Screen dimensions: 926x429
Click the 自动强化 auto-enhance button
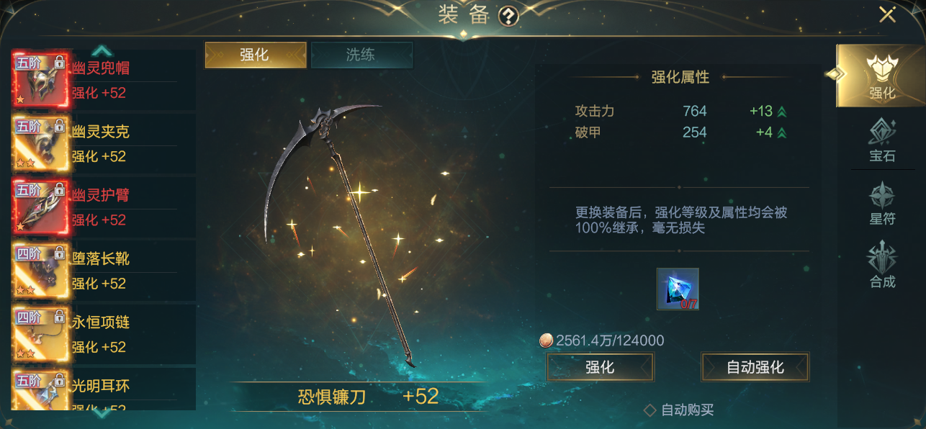[755, 367]
